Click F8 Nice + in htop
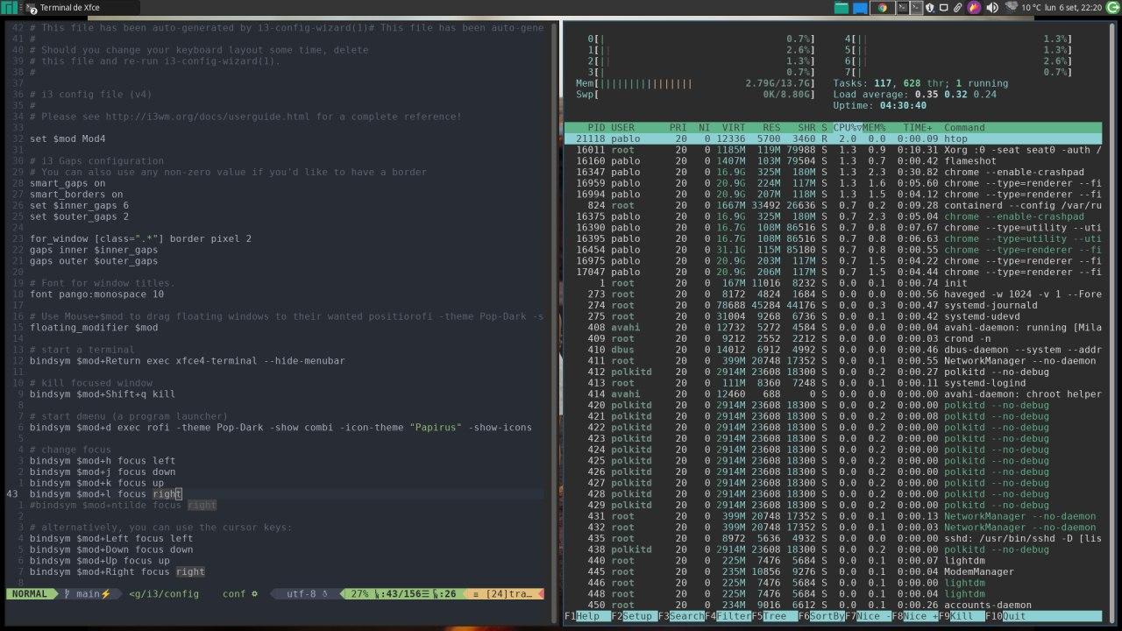Image resolution: width=1122 pixels, height=631 pixels. 914,616
